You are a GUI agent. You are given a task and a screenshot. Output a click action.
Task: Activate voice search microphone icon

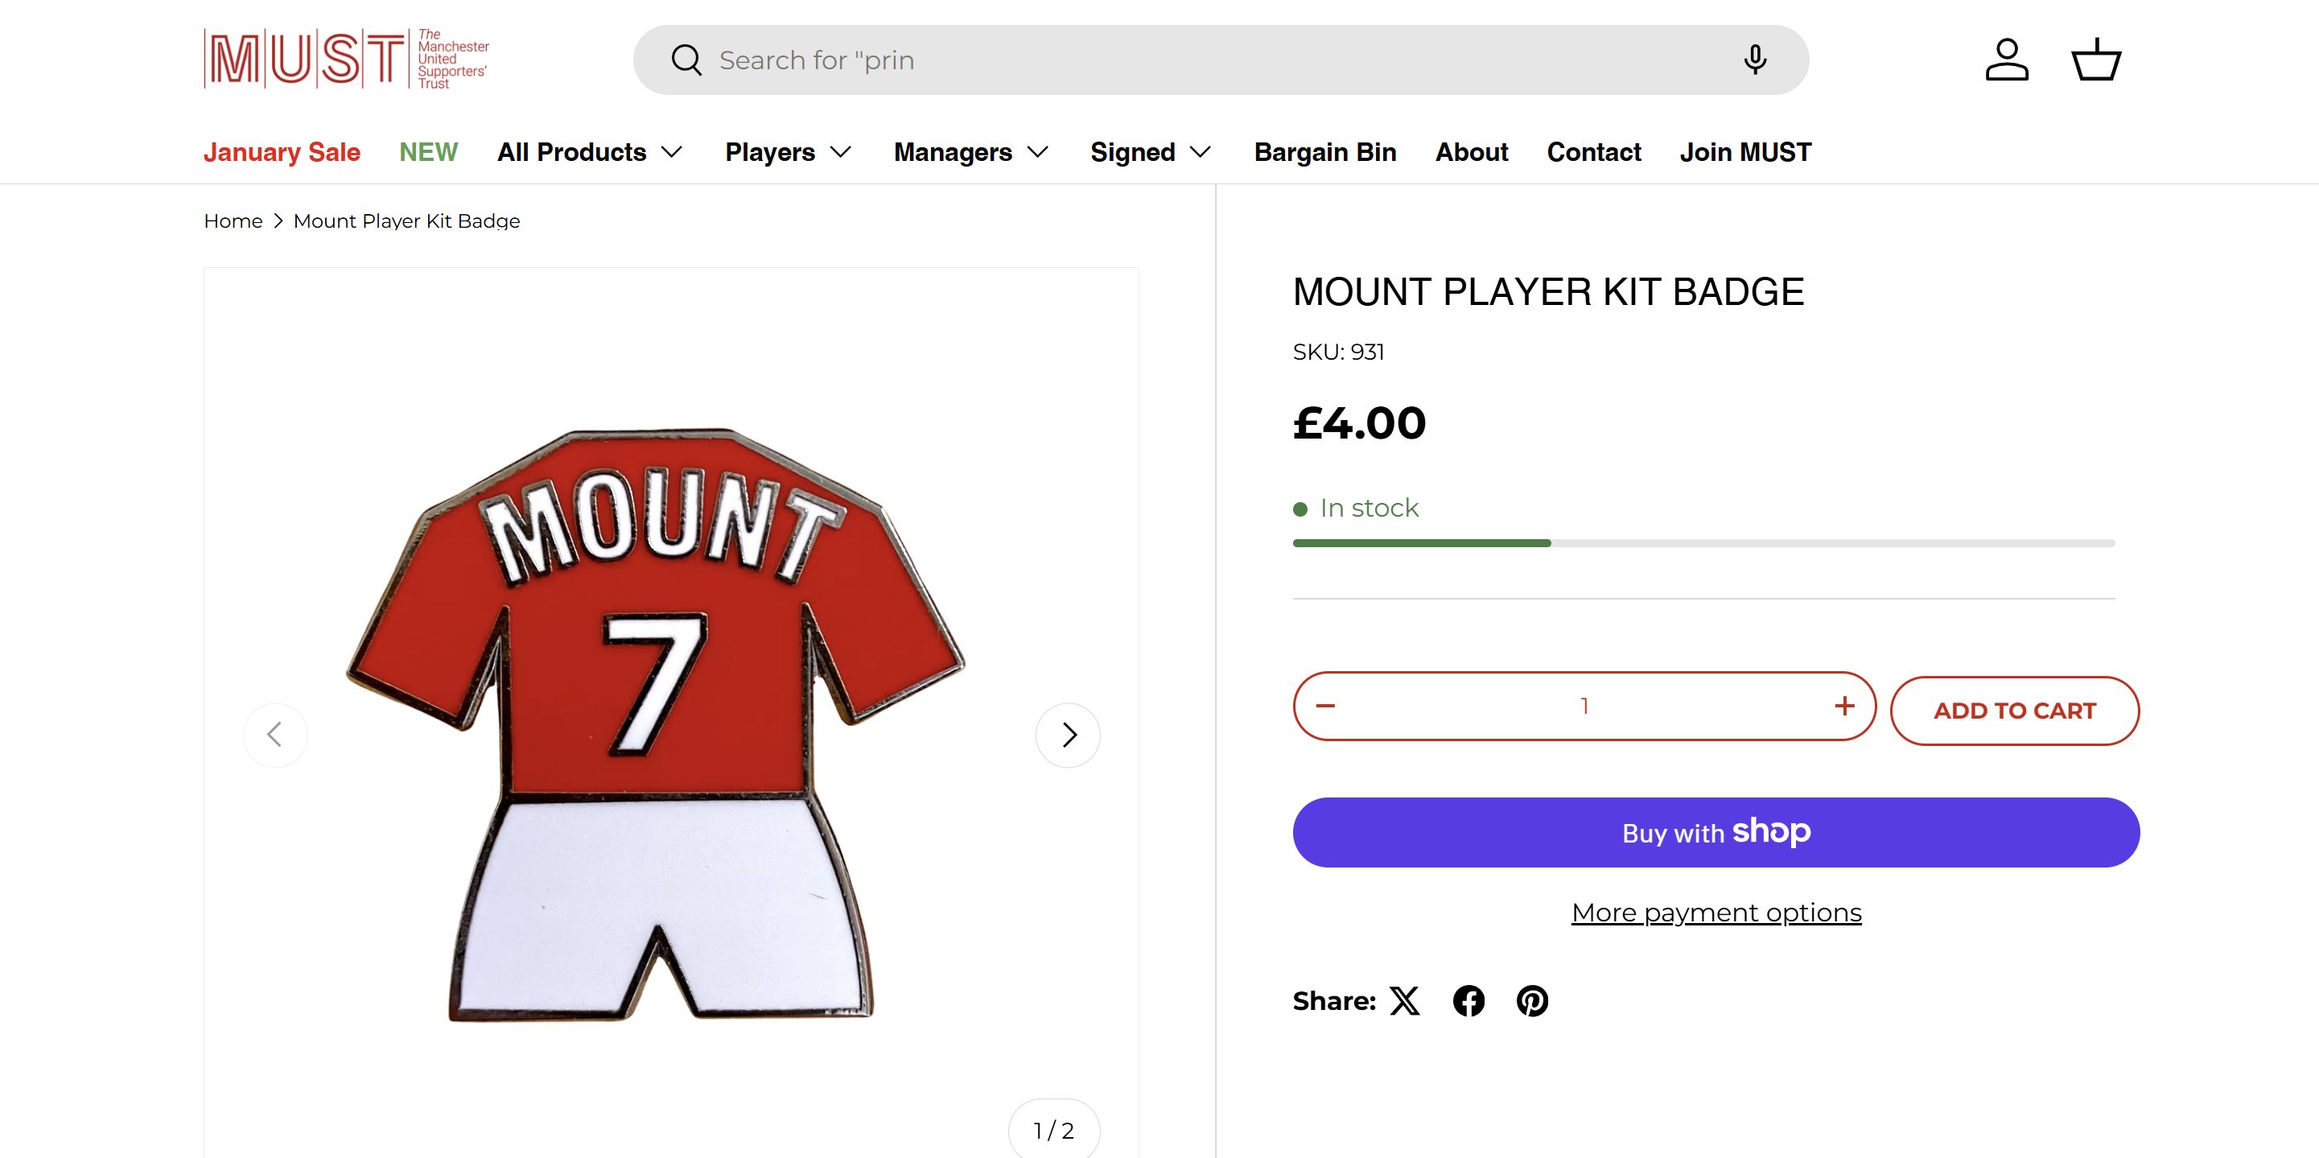[1755, 60]
